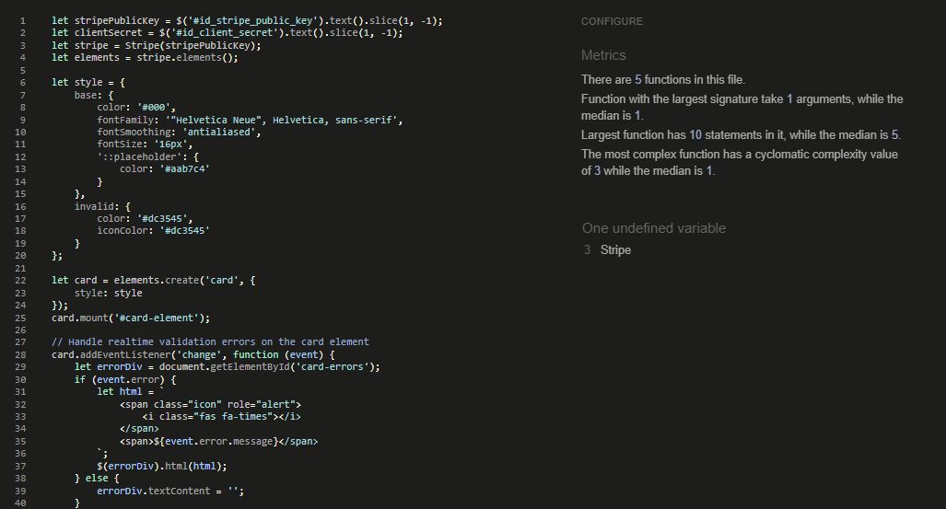
Task: Place cursor on the 'Handle realtime validation errors' comment
Action: pos(210,341)
